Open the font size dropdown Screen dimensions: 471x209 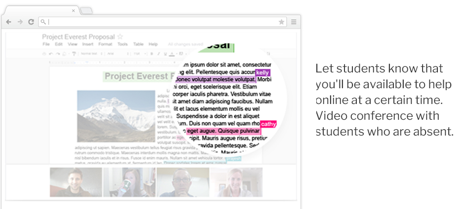coord(136,53)
